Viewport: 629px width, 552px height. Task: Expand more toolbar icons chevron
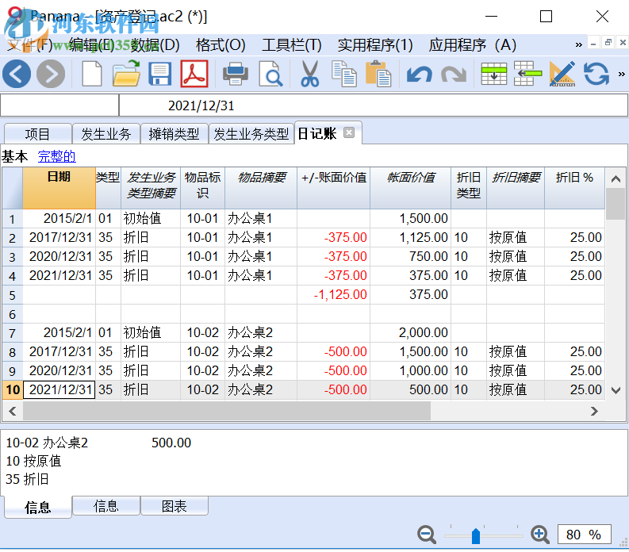click(621, 74)
